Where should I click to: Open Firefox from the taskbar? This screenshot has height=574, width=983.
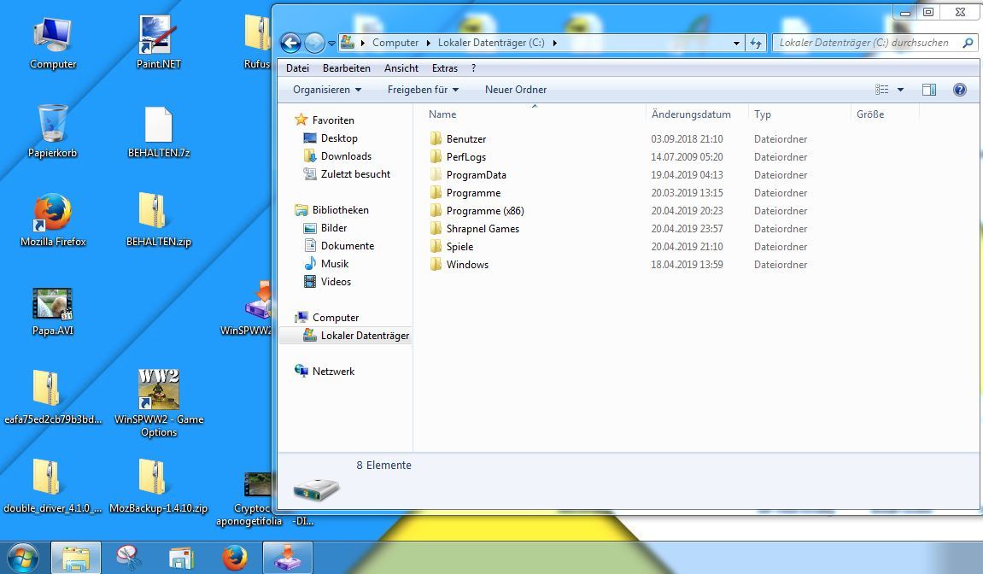coord(235,558)
